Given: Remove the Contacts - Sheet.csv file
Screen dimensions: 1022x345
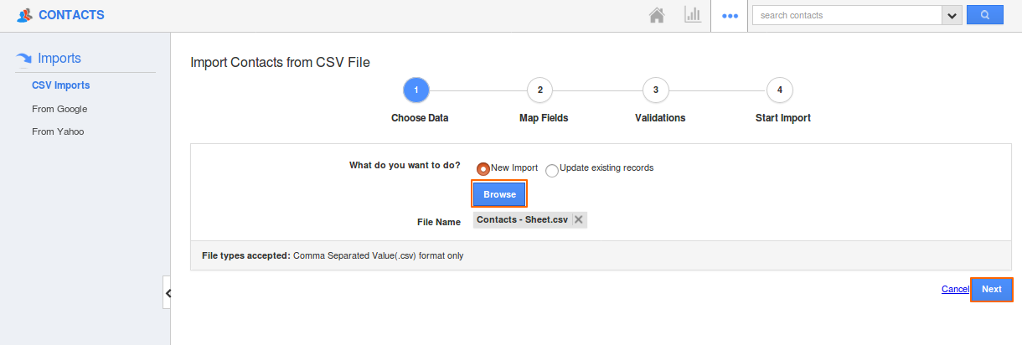Looking at the screenshot, I should pyautogui.click(x=579, y=219).
